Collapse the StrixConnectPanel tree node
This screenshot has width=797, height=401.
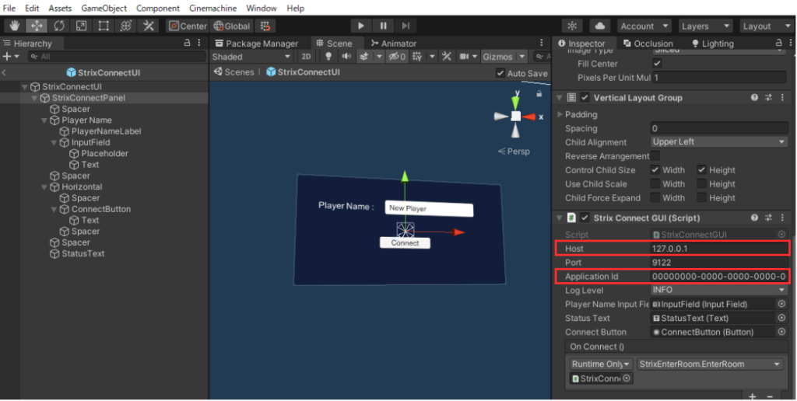34,98
